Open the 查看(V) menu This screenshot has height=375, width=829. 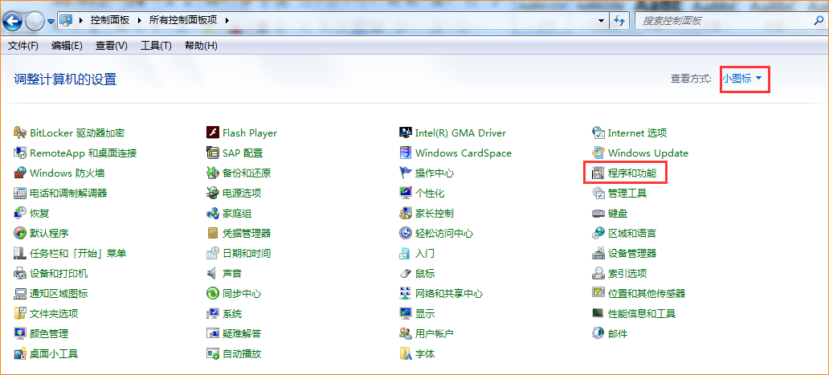pos(112,46)
